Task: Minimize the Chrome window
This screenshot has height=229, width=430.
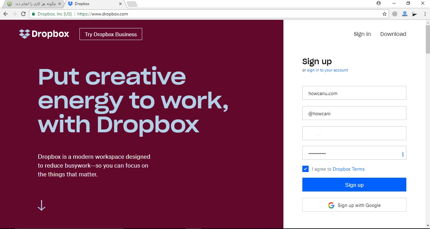Action: (x=394, y=3)
